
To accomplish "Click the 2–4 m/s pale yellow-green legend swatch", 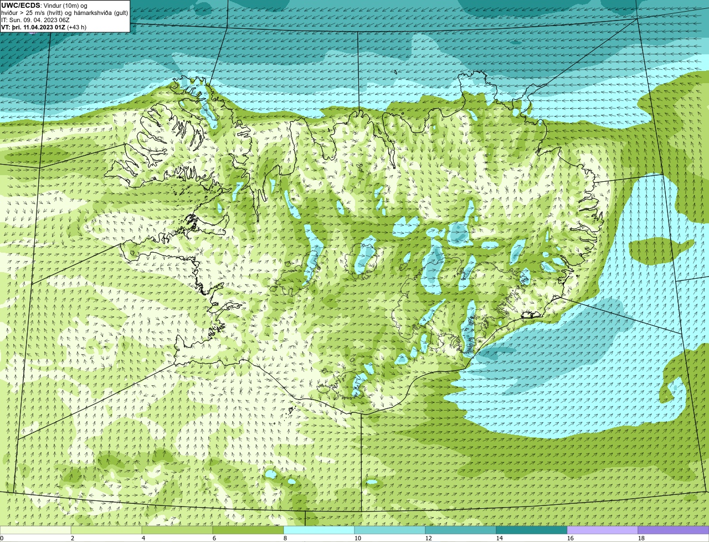I will [106, 530].
